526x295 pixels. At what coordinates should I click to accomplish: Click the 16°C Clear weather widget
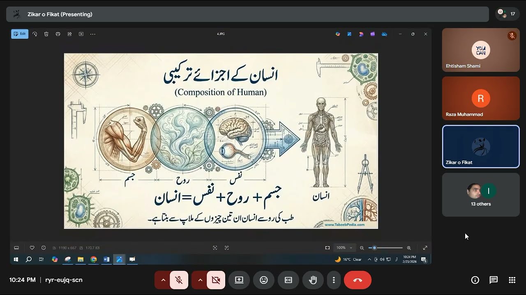[348, 259]
